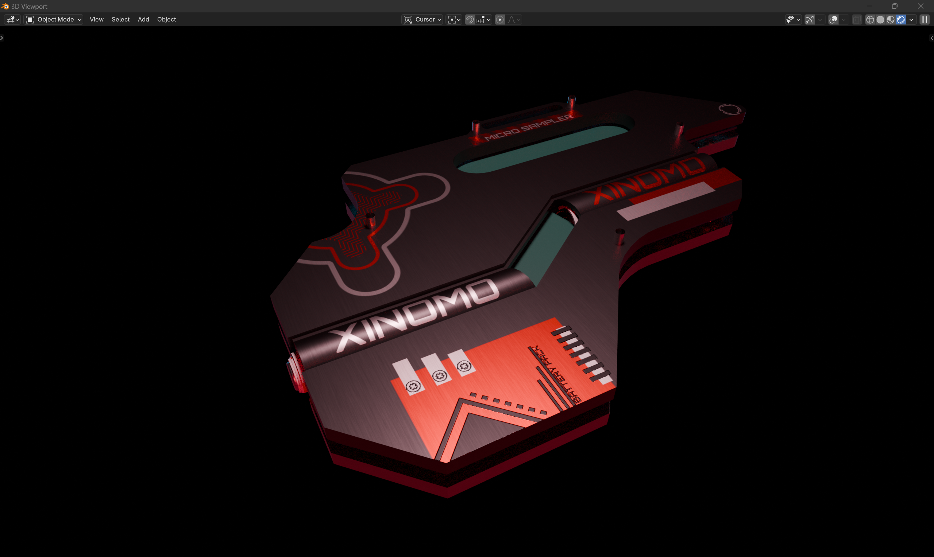Minimize the 3D Viewport window

tap(869, 7)
